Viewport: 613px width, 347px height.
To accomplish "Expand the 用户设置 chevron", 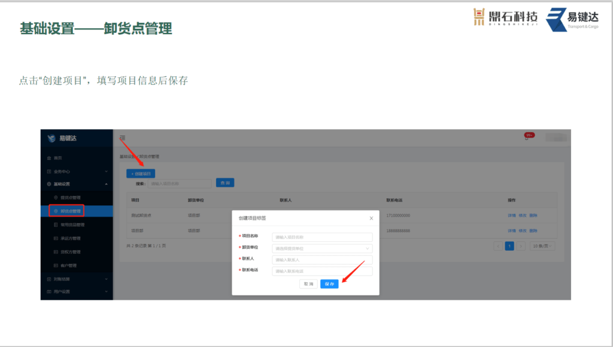I will [x=106, y=291].
